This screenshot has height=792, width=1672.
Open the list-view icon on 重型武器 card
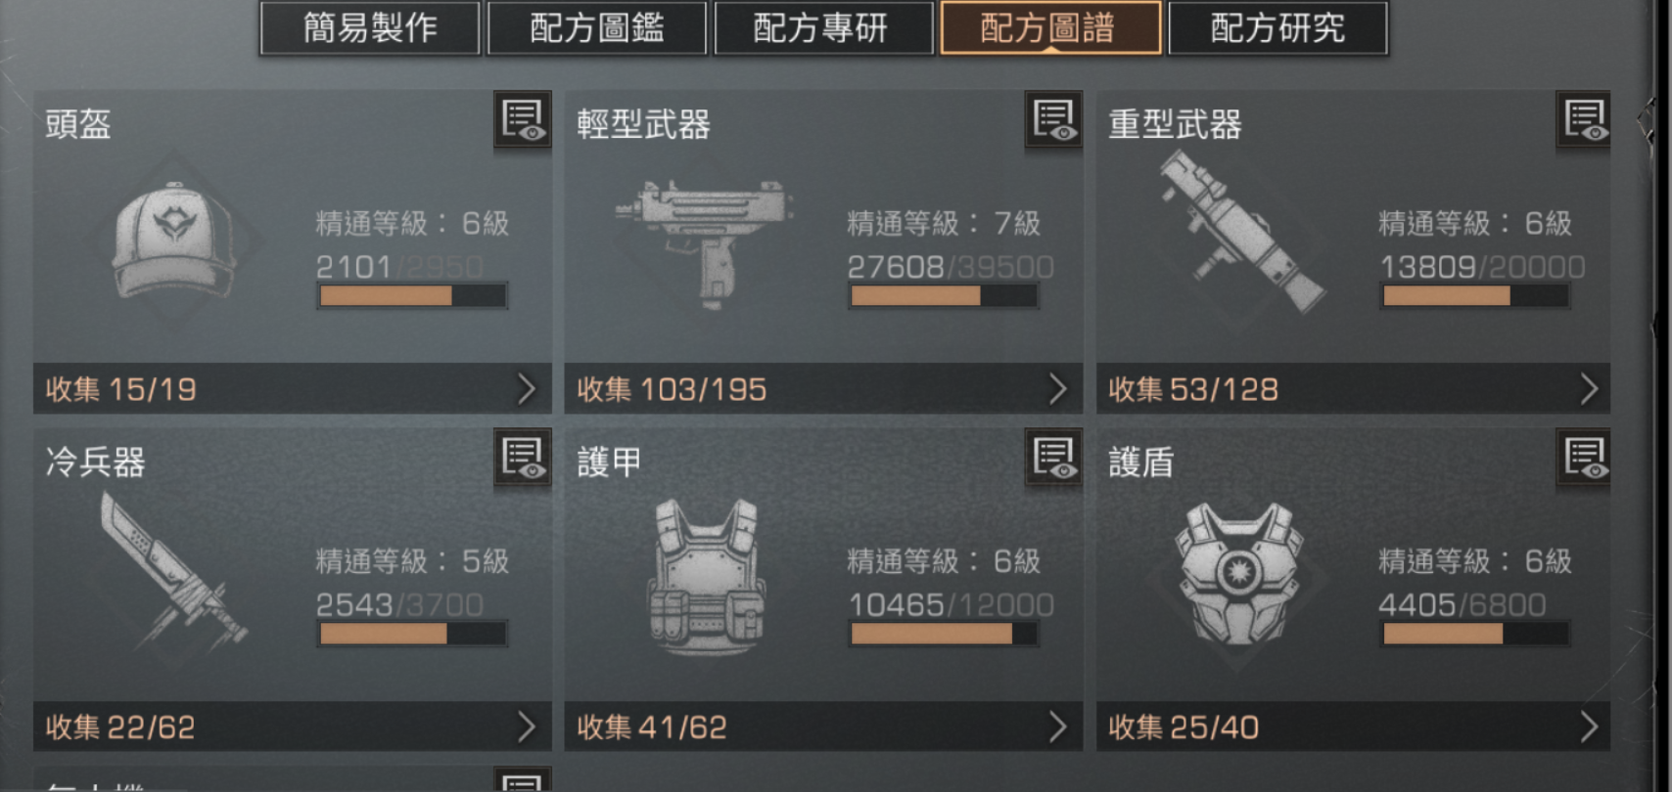[1585, 120]
